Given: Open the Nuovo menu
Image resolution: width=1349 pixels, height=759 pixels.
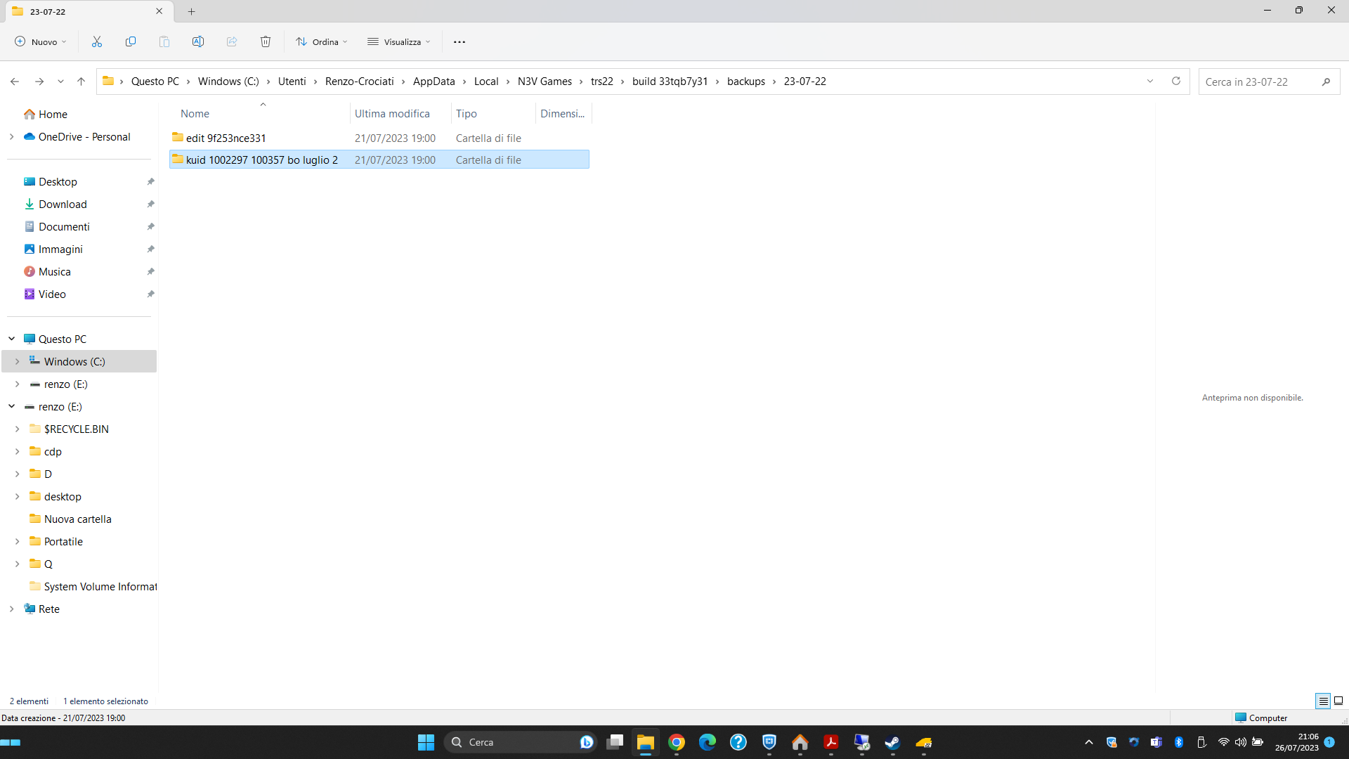Looking at the screenshot, I should [41, 42].
